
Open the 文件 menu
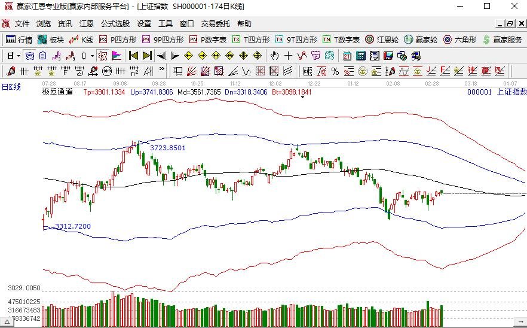point(22,23)
